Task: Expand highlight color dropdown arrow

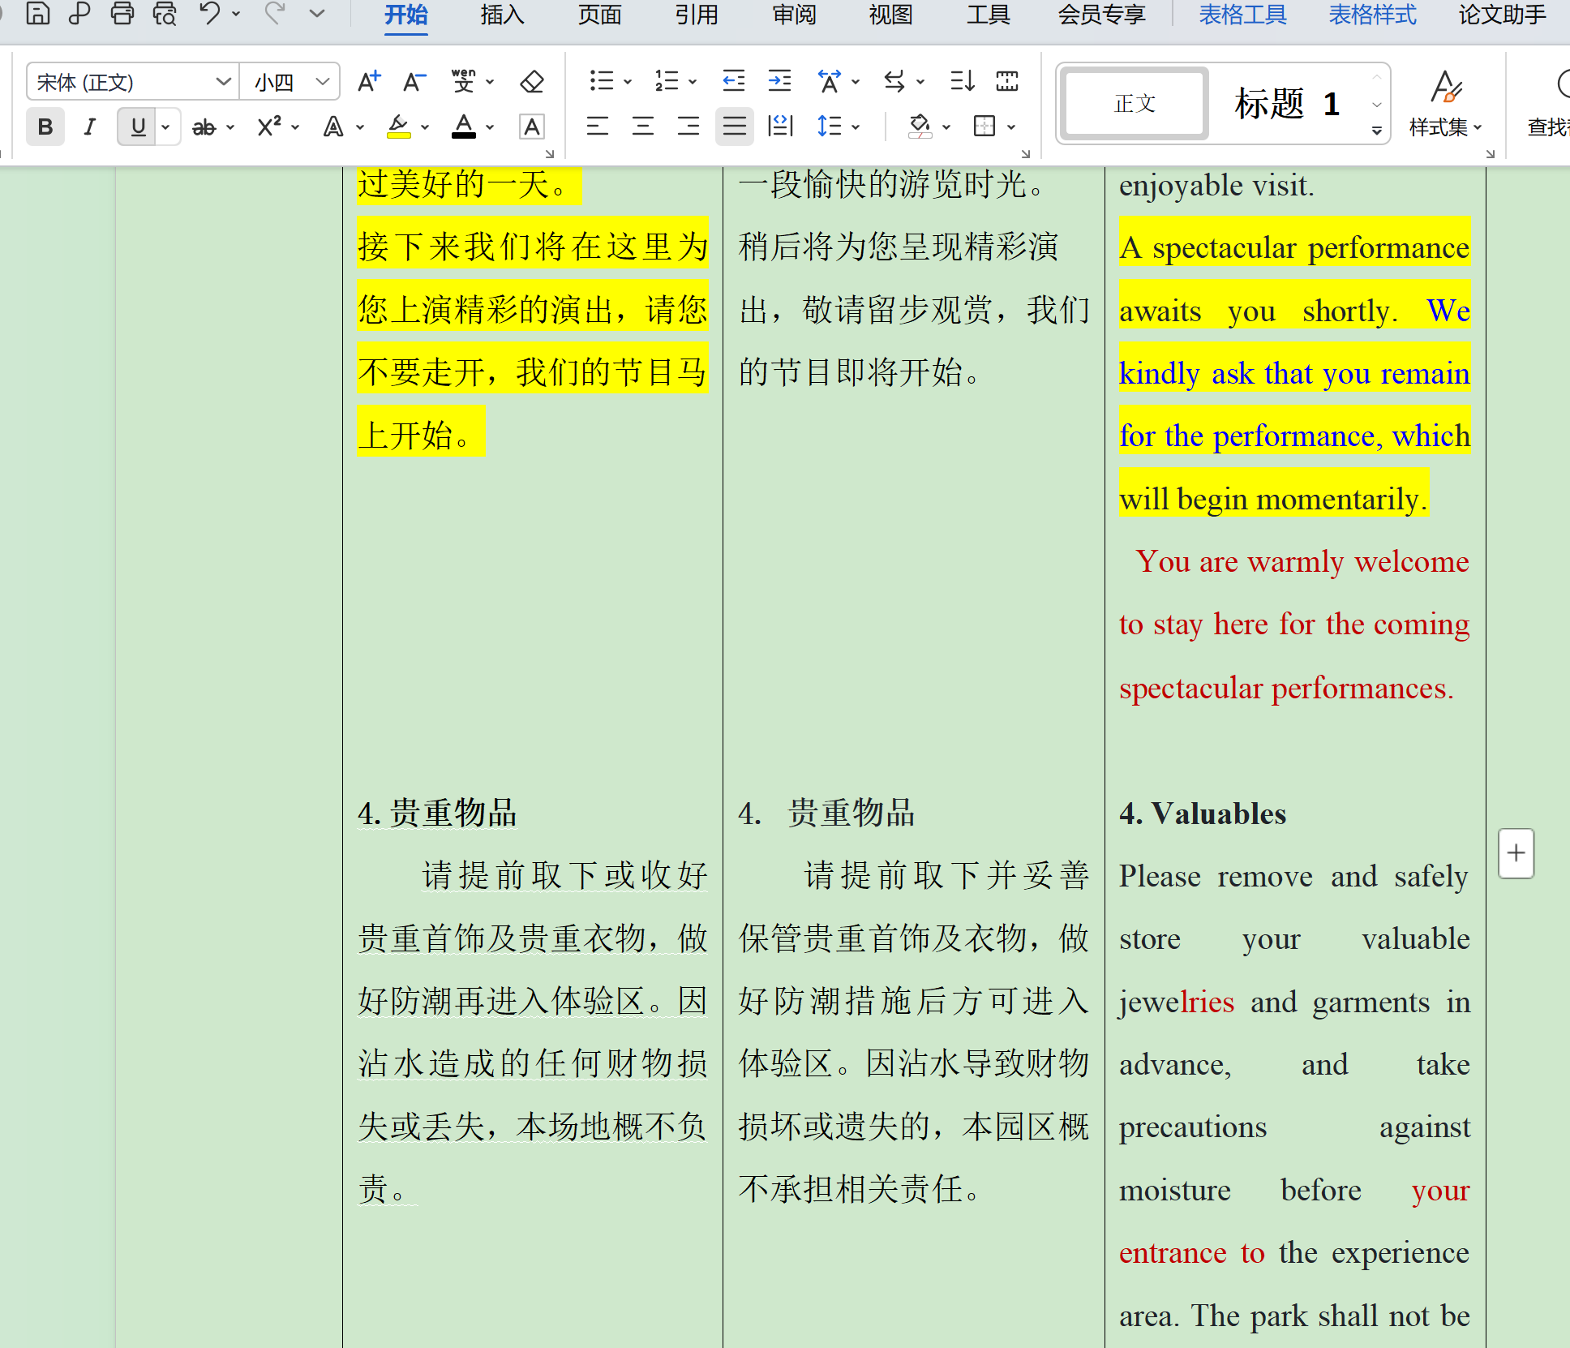Action: (x=425, y=127)
